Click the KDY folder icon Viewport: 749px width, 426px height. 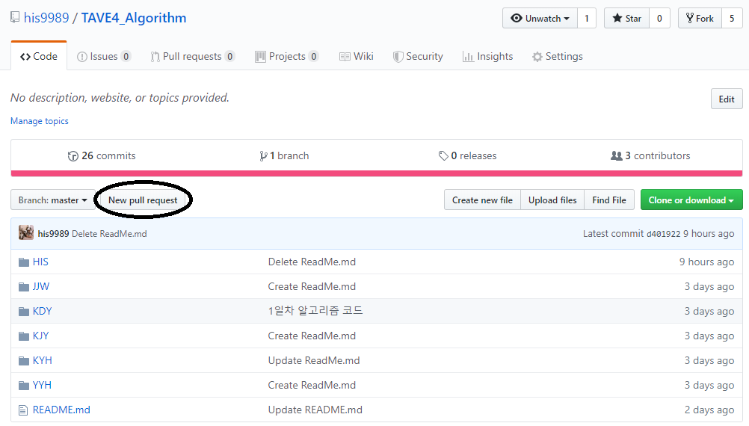24,312
